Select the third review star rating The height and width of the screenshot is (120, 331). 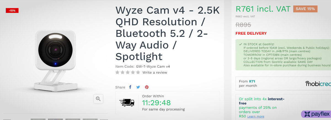128,72
